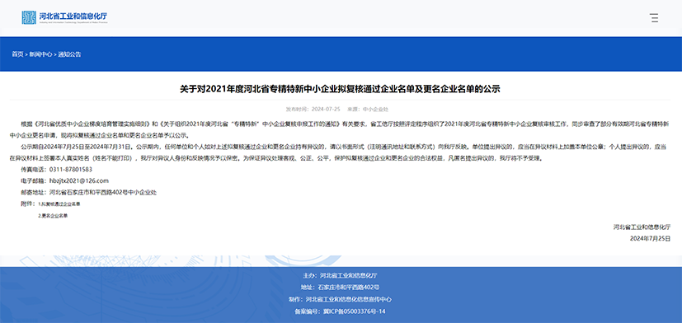This screenshot has width=682, height=323.
Task: Click the publish date 2024-07-25
Action: pos(326,109)
